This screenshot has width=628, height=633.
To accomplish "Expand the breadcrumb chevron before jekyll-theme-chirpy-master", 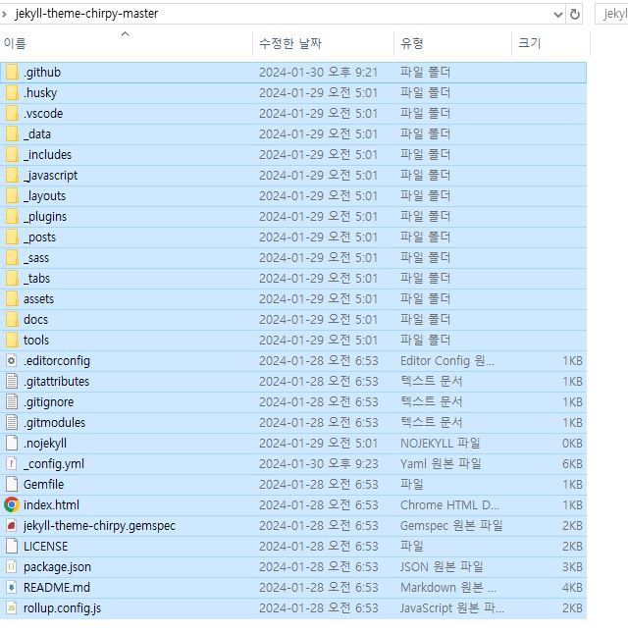I will pos(5,14).
